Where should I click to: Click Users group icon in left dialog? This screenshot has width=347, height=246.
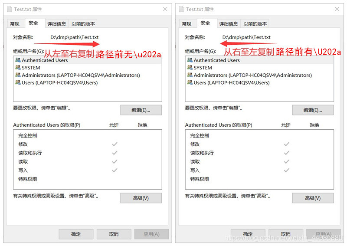pyautogui.click(x=18, y=82)
